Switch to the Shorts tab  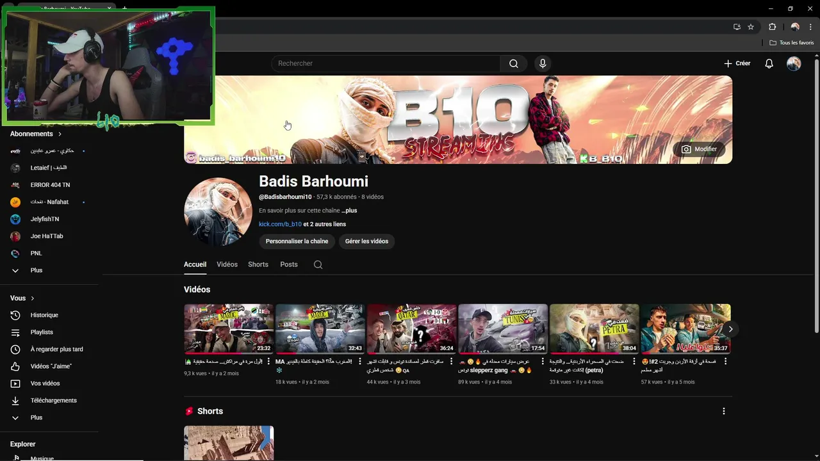pos(258,264)
